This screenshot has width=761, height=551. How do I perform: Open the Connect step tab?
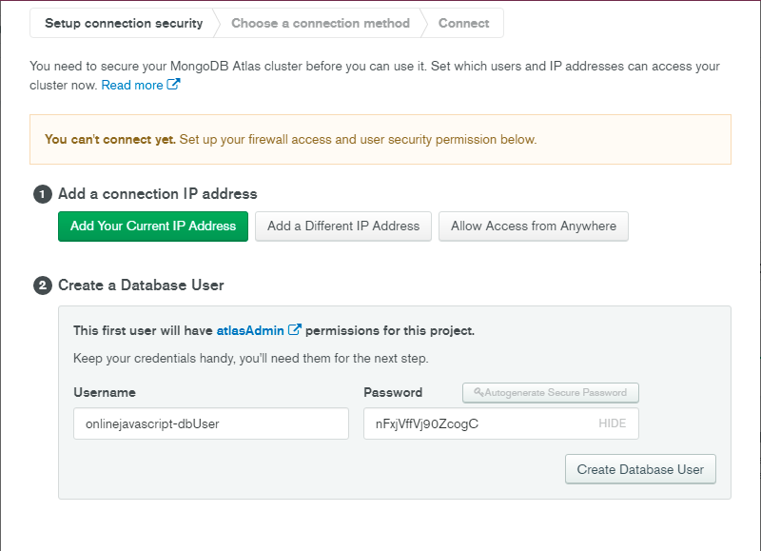[463, 23]
